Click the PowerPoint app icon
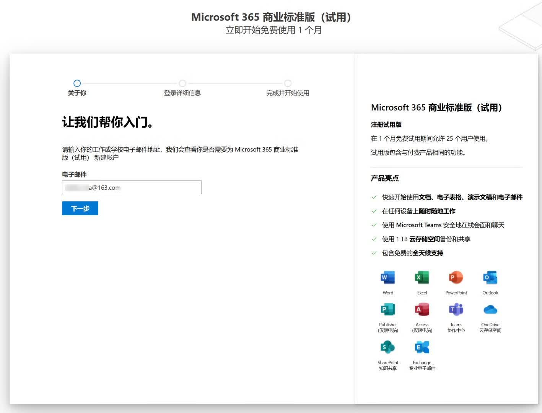 (x=456, y=278)
